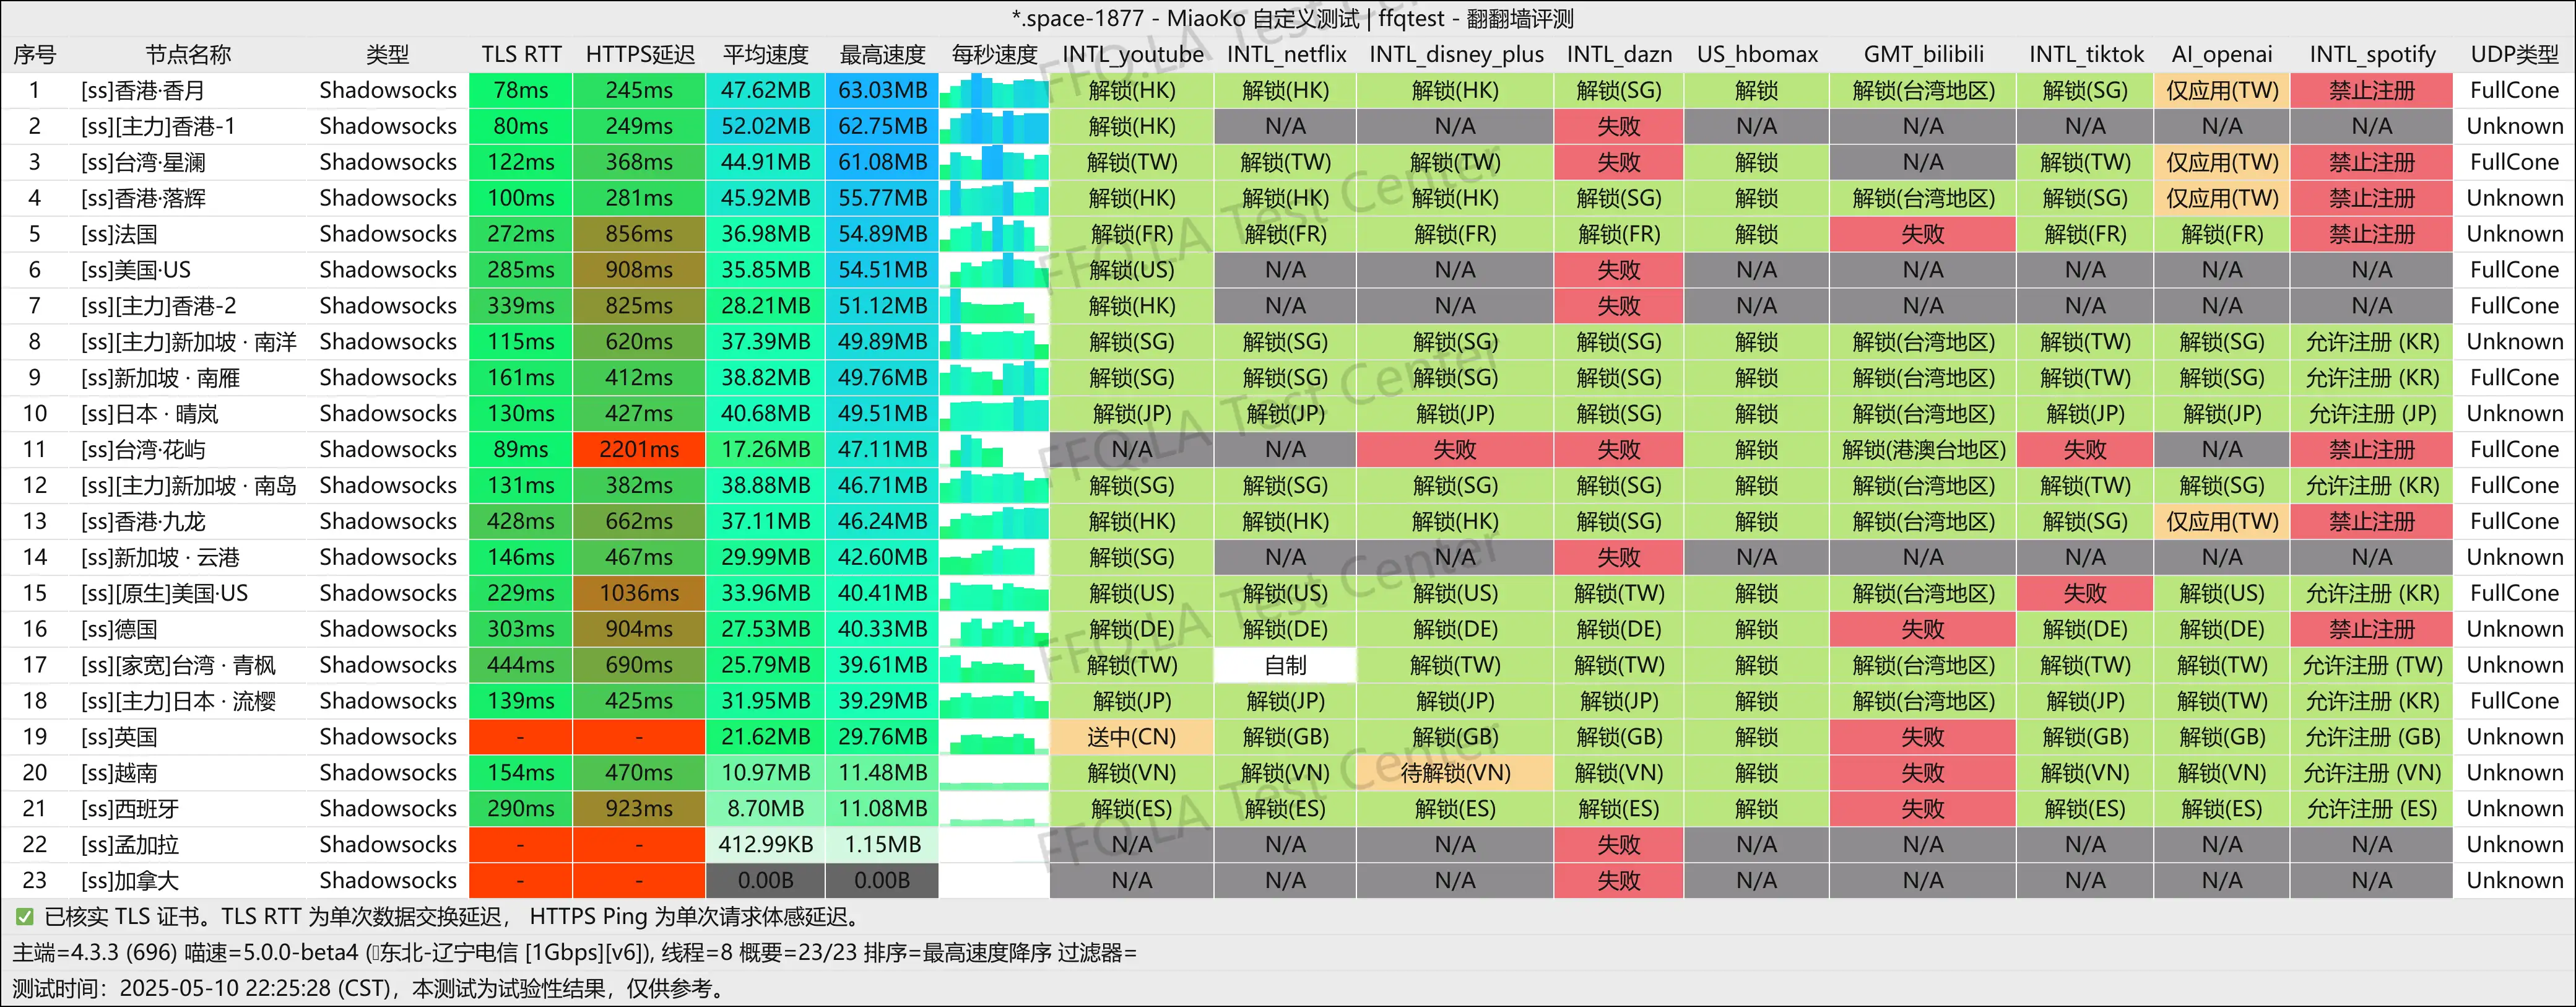Click the 最高速度 column header

tap(882, 54)
